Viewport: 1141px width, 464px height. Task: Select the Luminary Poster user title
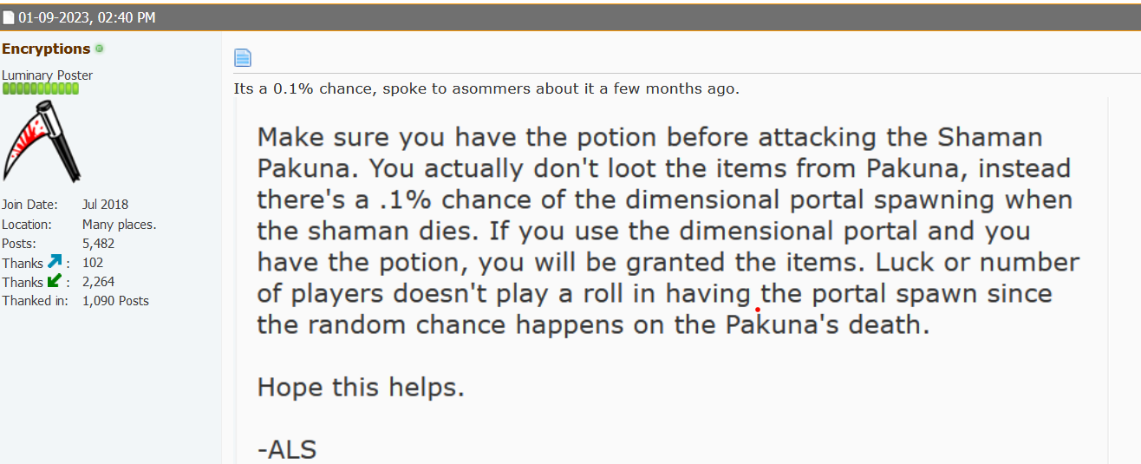pos(47,75)
